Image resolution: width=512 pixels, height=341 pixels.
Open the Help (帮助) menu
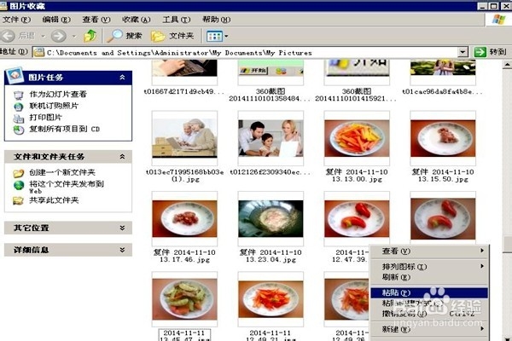(216, 20)
